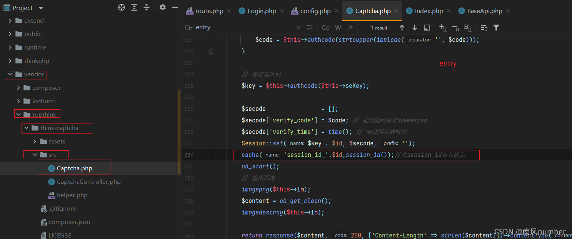Click the ob_start(); code line
572x239 pixels.
pyautogui.click(x=260, y=166)
